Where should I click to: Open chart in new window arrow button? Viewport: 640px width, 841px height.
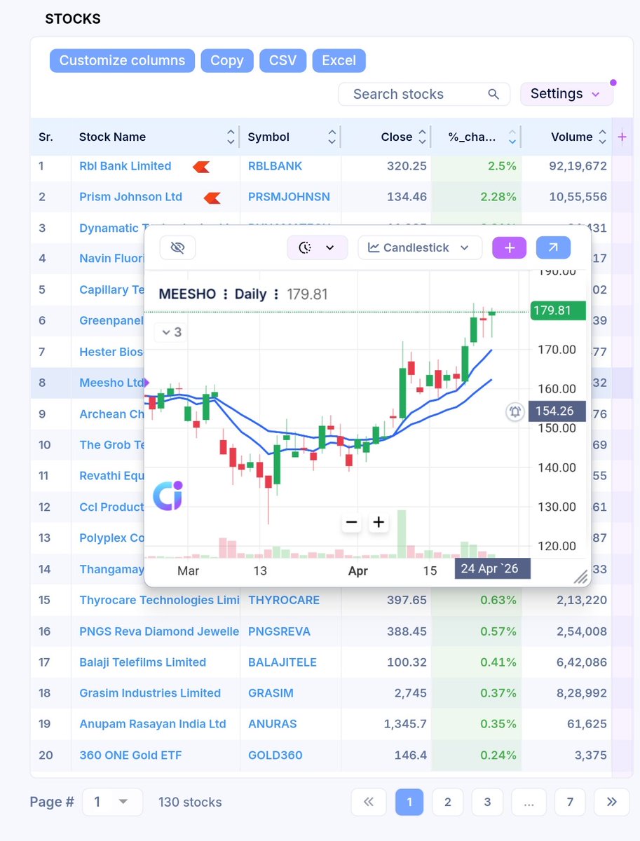coord(553,247)
